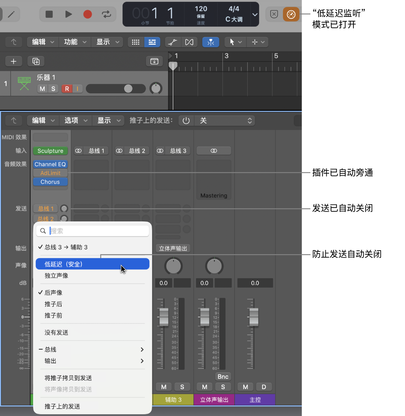405x416 pixels.
Task: Open the 关 sends popup selector
Action: pos(225,121)
